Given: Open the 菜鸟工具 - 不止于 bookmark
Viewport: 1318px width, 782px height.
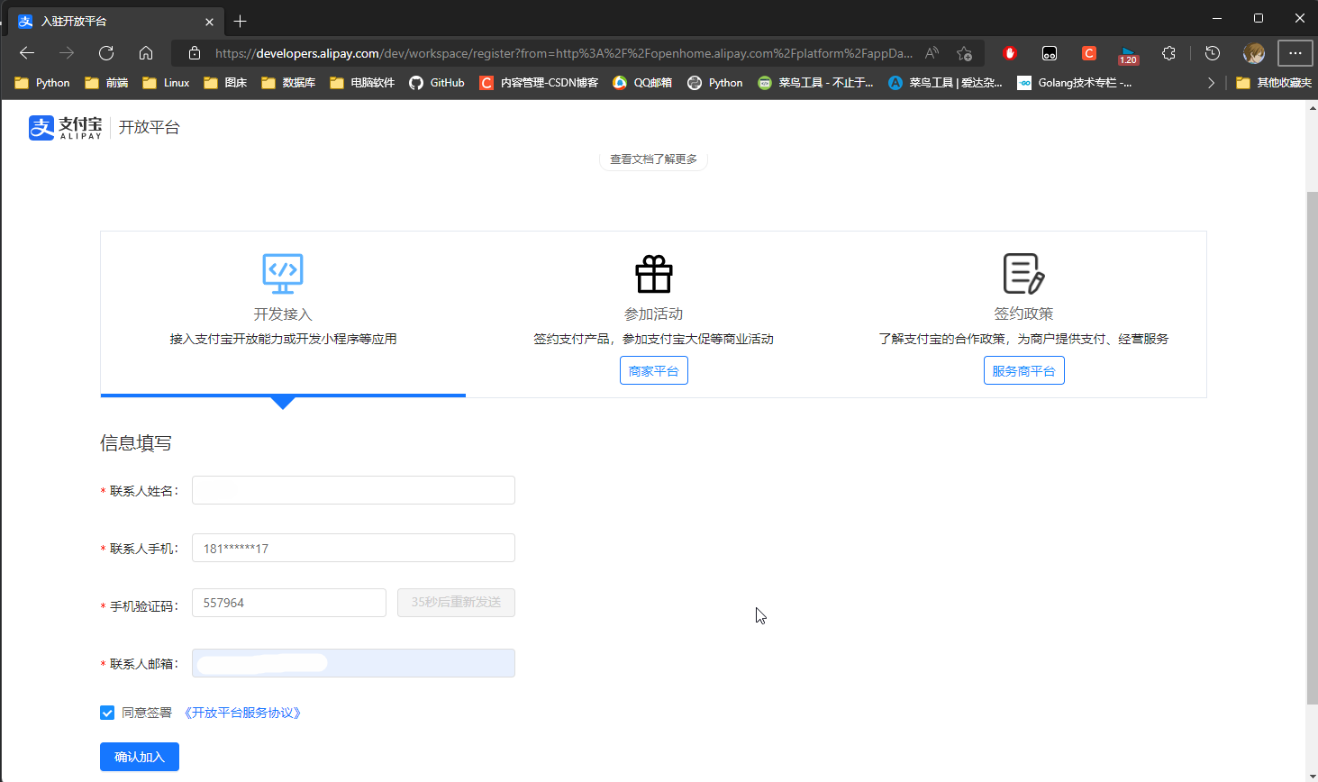Looking at the screenshot, I should tap(815, 83).
